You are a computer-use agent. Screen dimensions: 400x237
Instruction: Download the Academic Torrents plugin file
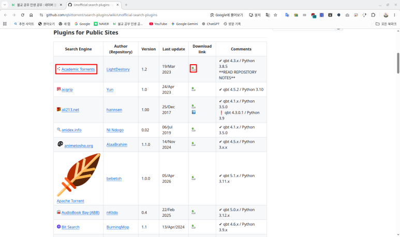194,69
